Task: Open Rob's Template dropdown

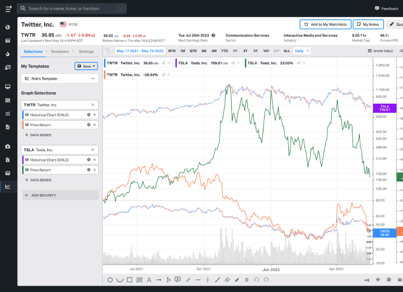Action: click(x=60, y=78)
